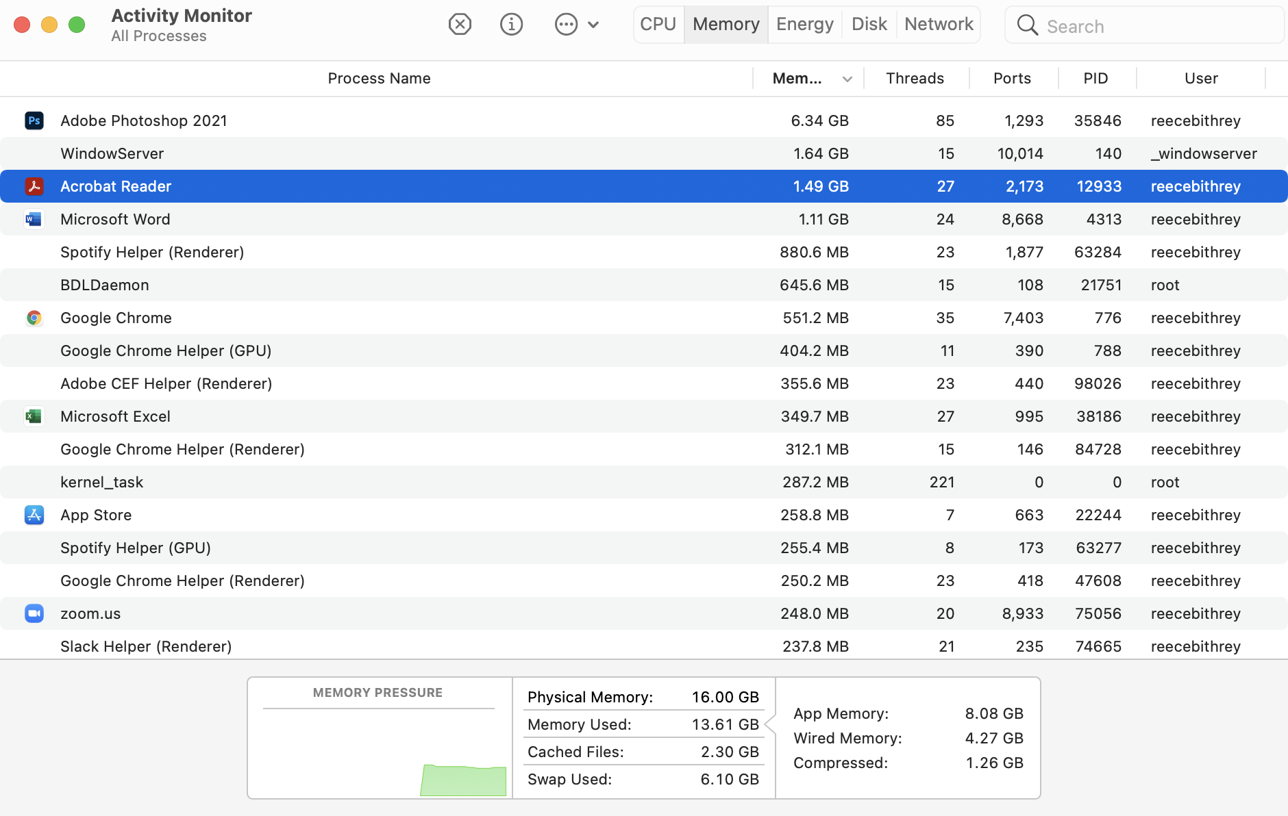Click the Google Chrome app icon
This screenshot has width=1288, height=816.
[34, 318]
